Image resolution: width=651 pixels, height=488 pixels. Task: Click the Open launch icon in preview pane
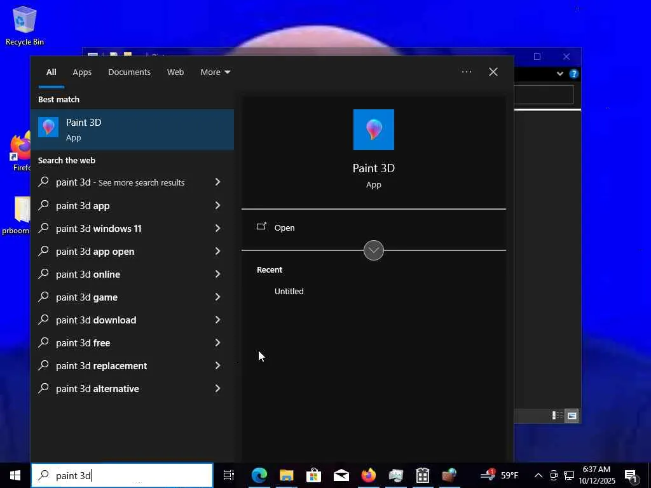tap(261, 227)
